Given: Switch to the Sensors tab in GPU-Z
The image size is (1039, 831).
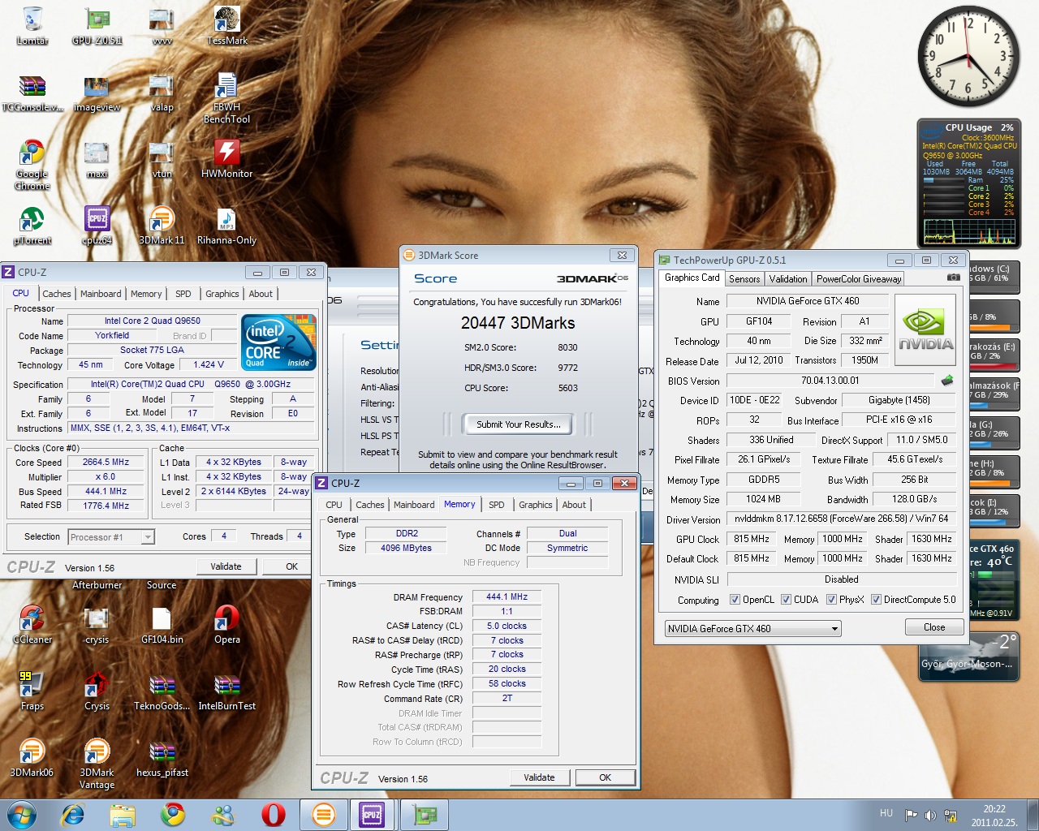Looking at the screenshot, I should point(744,279).
